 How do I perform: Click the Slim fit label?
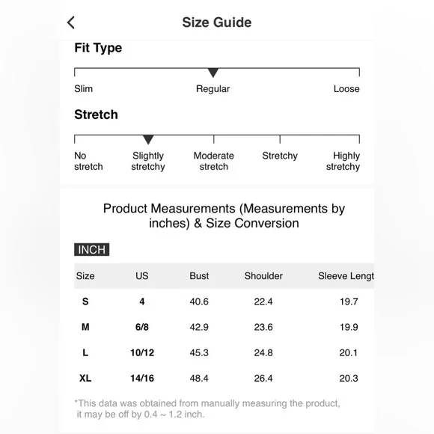[83, 89]
